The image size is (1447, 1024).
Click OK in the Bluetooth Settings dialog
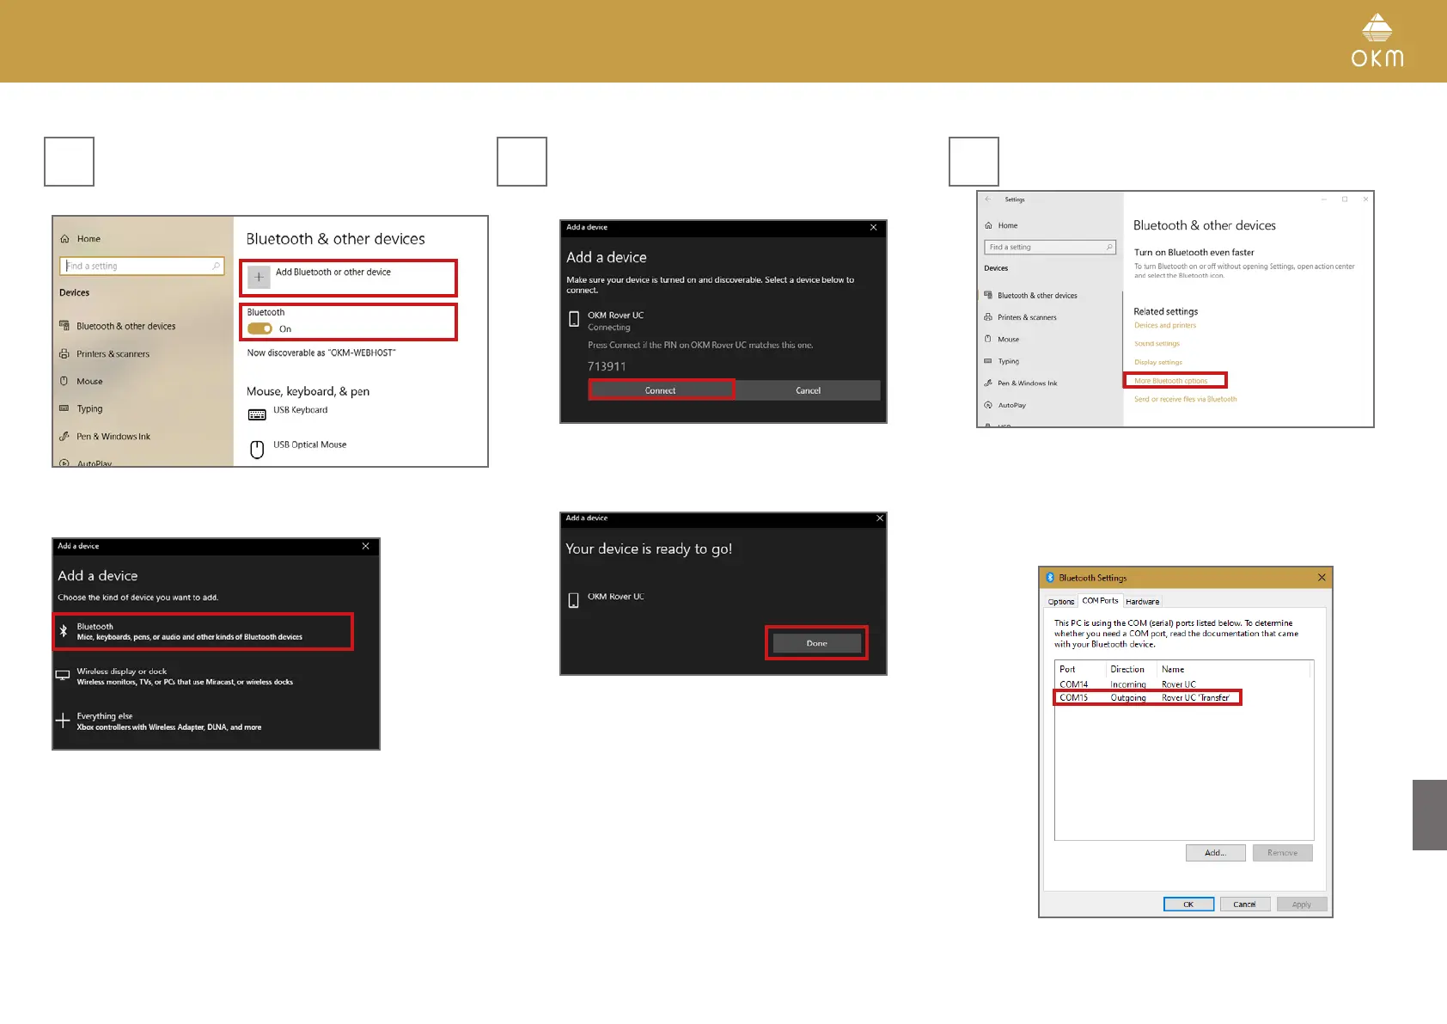(1188, 904)
